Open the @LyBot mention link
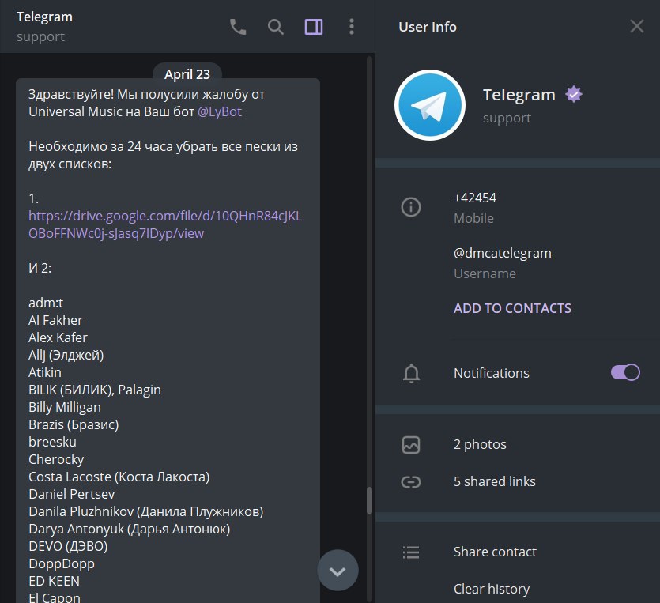Viewport: 660px width, 603px height. point(220,111)
